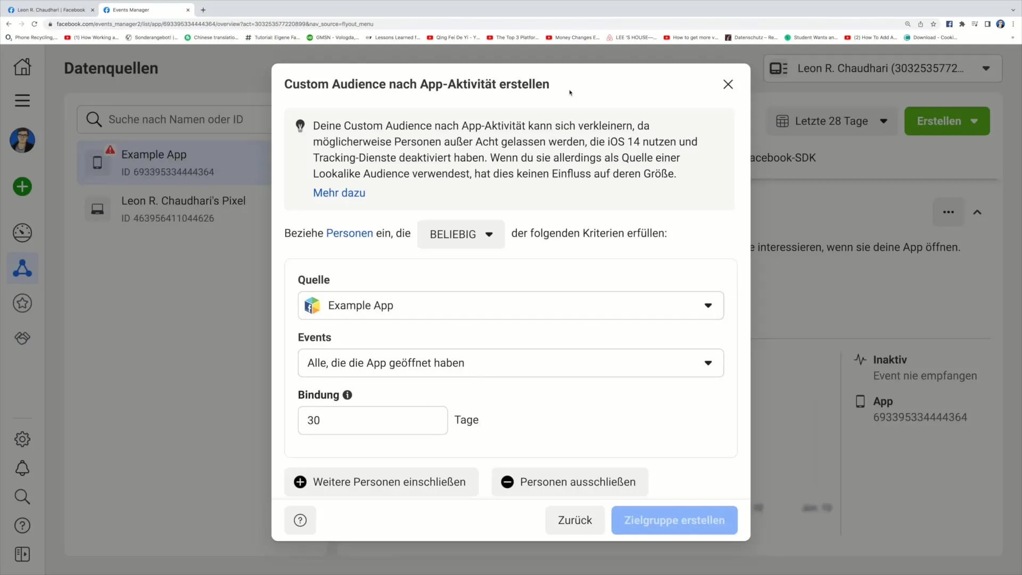The image size is (1022, 575).
Task: Bookmark this page with the star icon
Action: [933, 24]
